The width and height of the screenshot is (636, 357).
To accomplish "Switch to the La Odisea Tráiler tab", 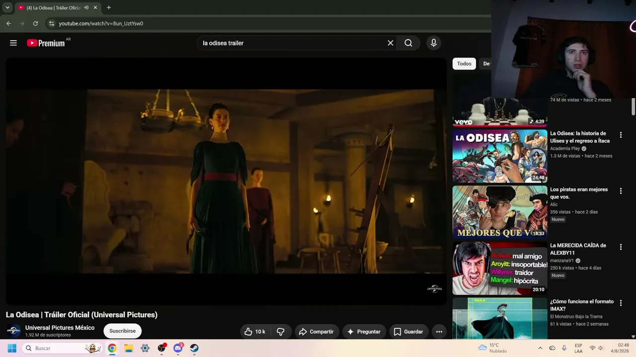I will click(x=53, y=7).
